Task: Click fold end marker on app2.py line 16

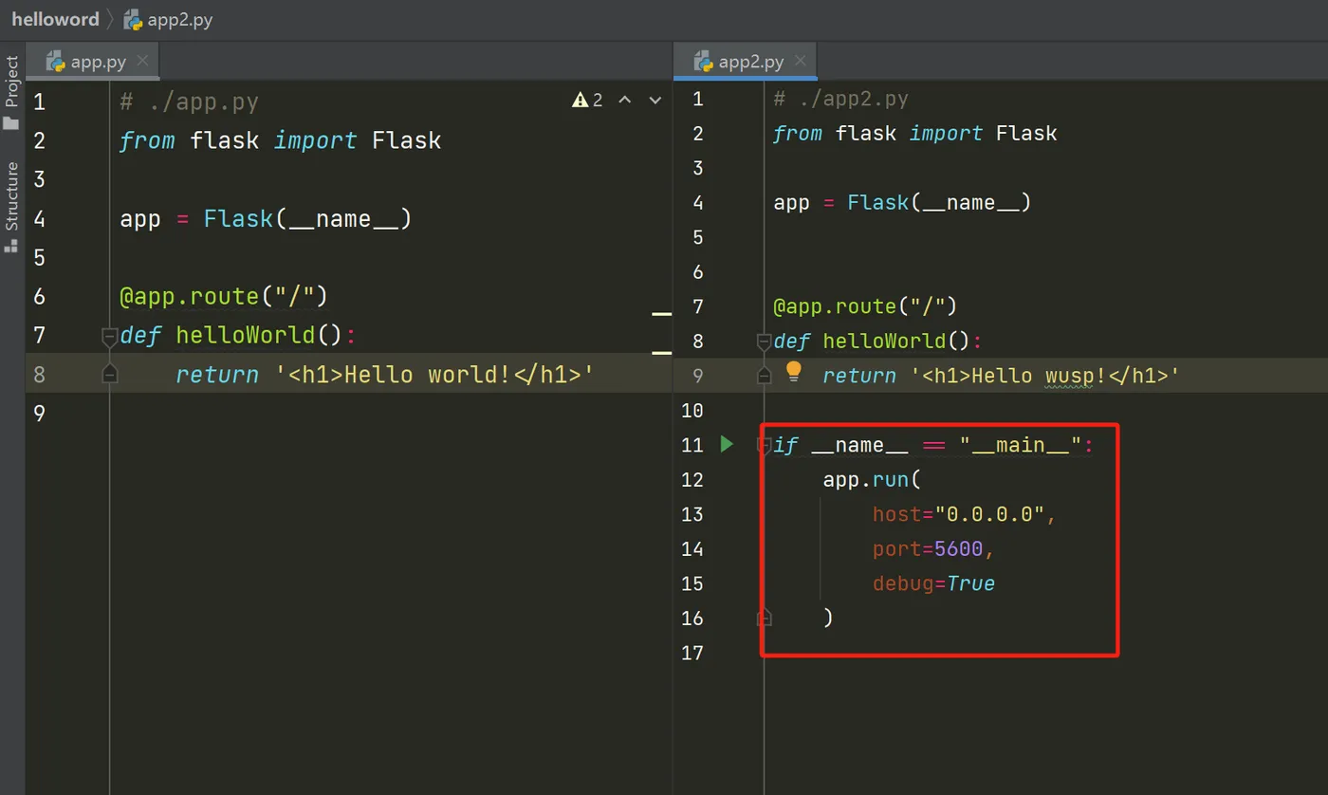Action: 764,618
